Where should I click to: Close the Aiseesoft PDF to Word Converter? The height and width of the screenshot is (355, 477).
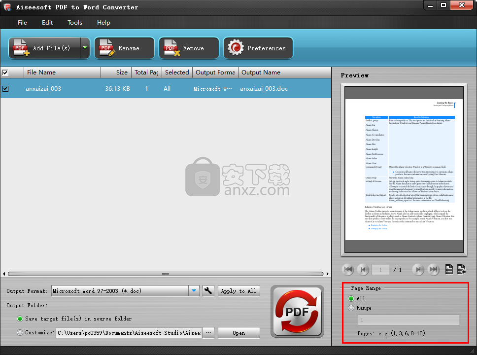[462, 5]
